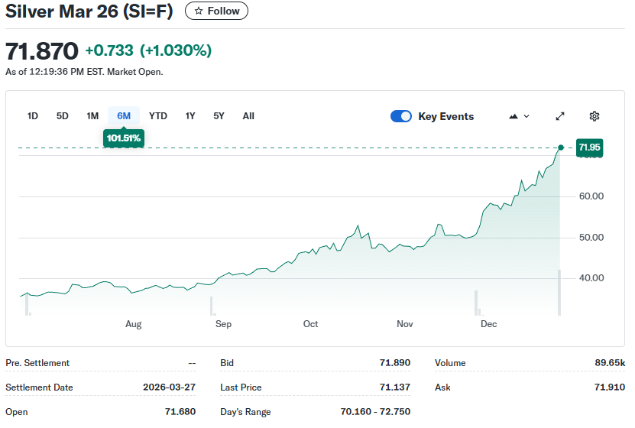Screen dimensions: 635x428
Task: Click the Oct axis label
Action: click(x=310, y=324)
